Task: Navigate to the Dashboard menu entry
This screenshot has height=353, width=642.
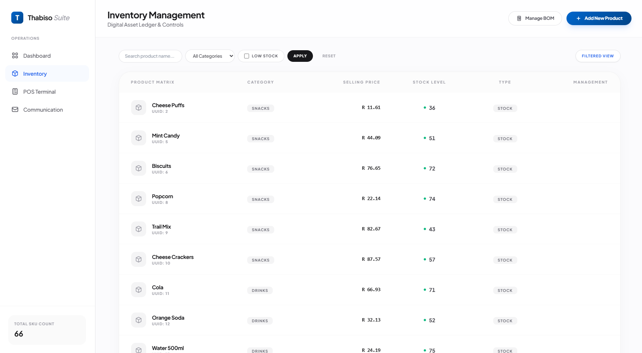Action: coord(37,55)
